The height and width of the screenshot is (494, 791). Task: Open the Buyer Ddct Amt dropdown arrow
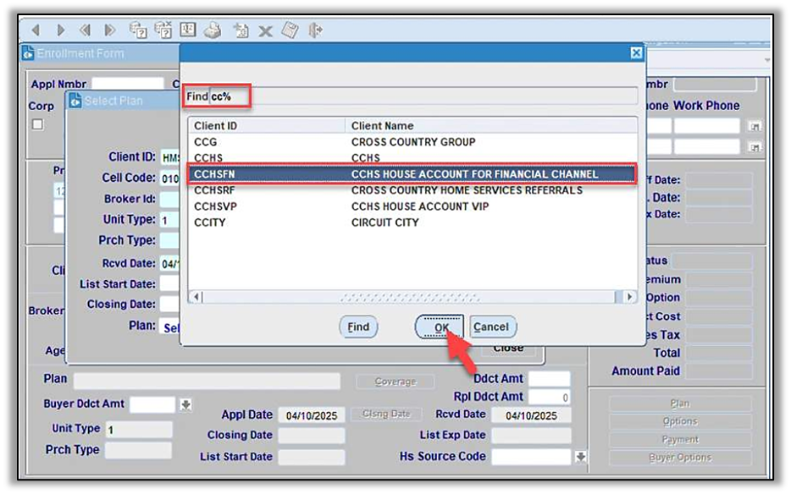point(185,405)
